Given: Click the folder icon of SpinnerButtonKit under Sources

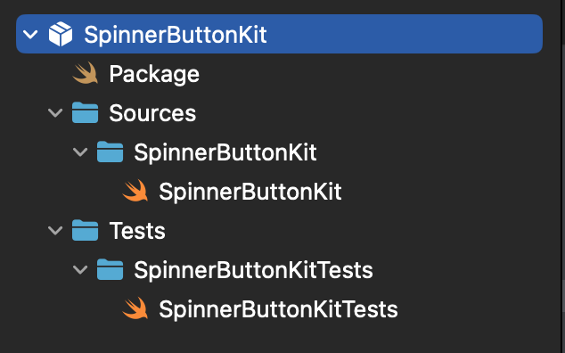Looking at the screenshot, I should point(110,152).
